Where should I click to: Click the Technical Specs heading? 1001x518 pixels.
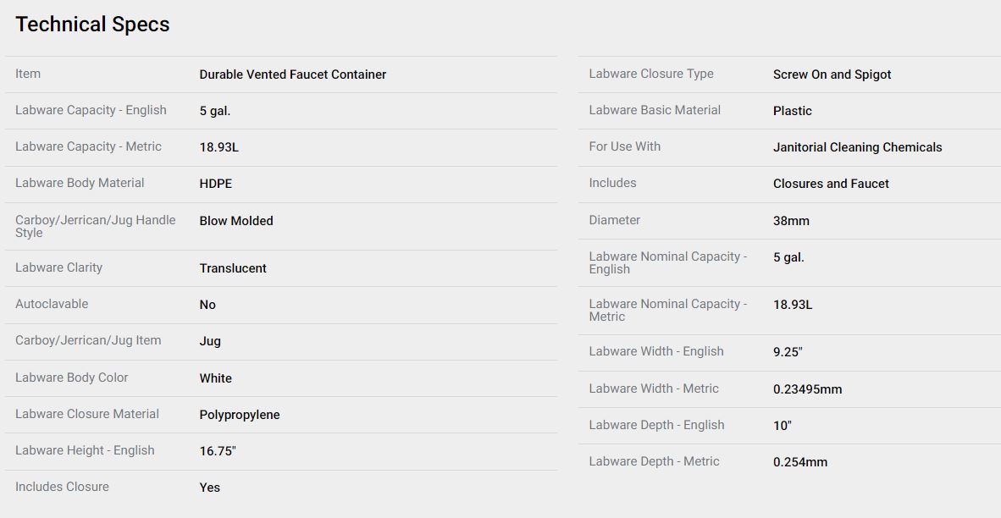pyautogui.click(x=92, y=25)
